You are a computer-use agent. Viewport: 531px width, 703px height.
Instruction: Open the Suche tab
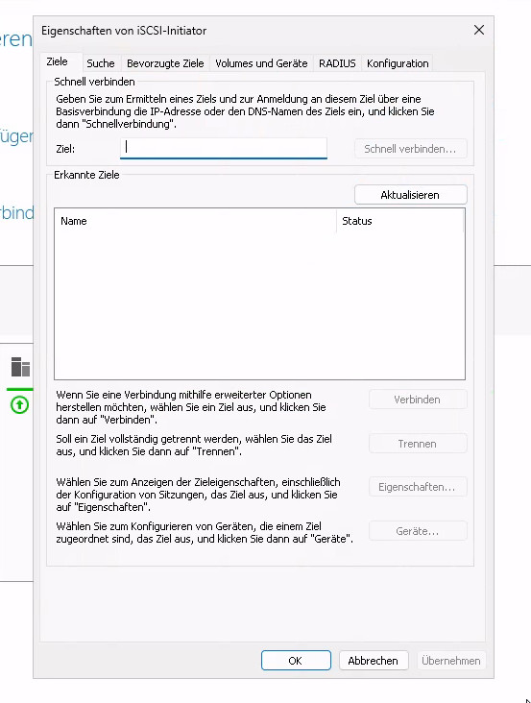[101, 63]
